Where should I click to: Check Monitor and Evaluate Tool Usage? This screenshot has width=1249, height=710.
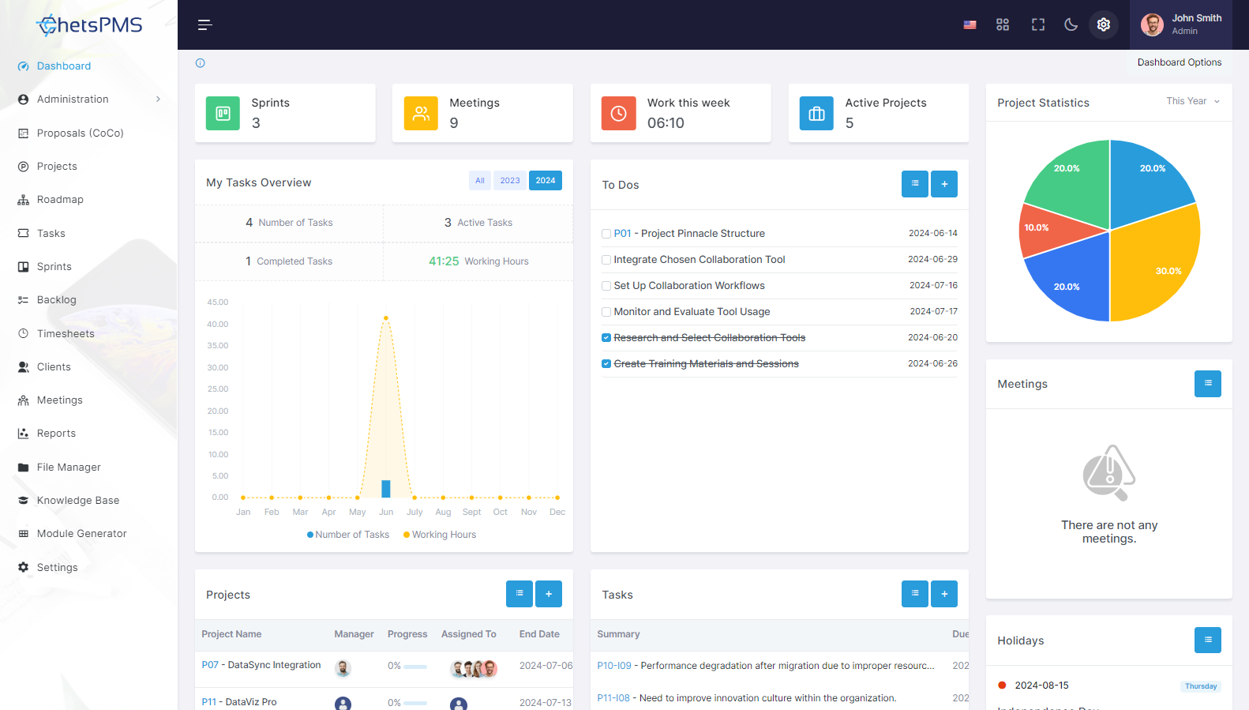606,312
